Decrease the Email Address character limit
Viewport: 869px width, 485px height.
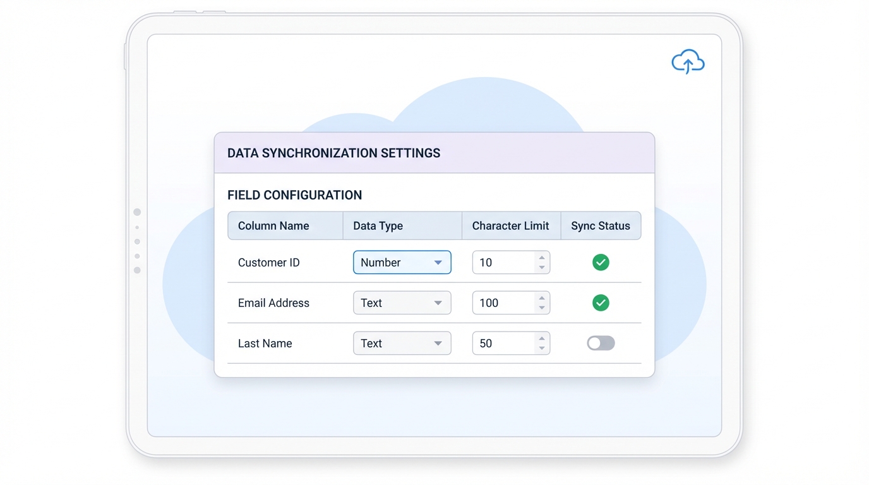click(541, 307)
